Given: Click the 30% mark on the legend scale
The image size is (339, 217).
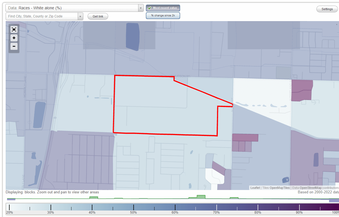Looking at the screenshot, I should [x=51, y=212].
